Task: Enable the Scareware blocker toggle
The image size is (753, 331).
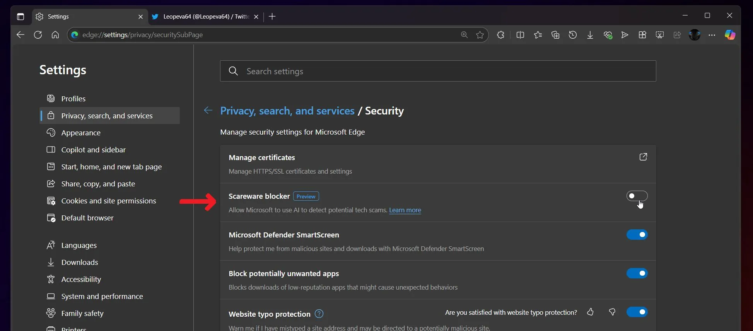Action: 637,196
